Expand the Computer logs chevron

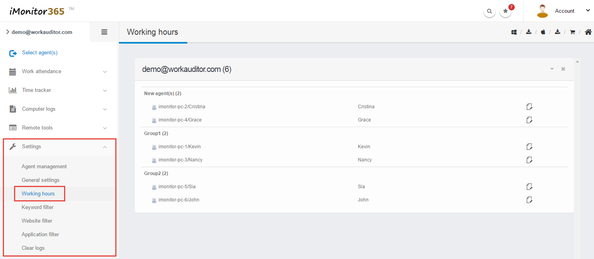(105, 110)
